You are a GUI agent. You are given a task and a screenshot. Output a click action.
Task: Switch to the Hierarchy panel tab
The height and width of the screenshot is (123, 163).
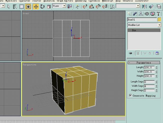coord(141,14)
